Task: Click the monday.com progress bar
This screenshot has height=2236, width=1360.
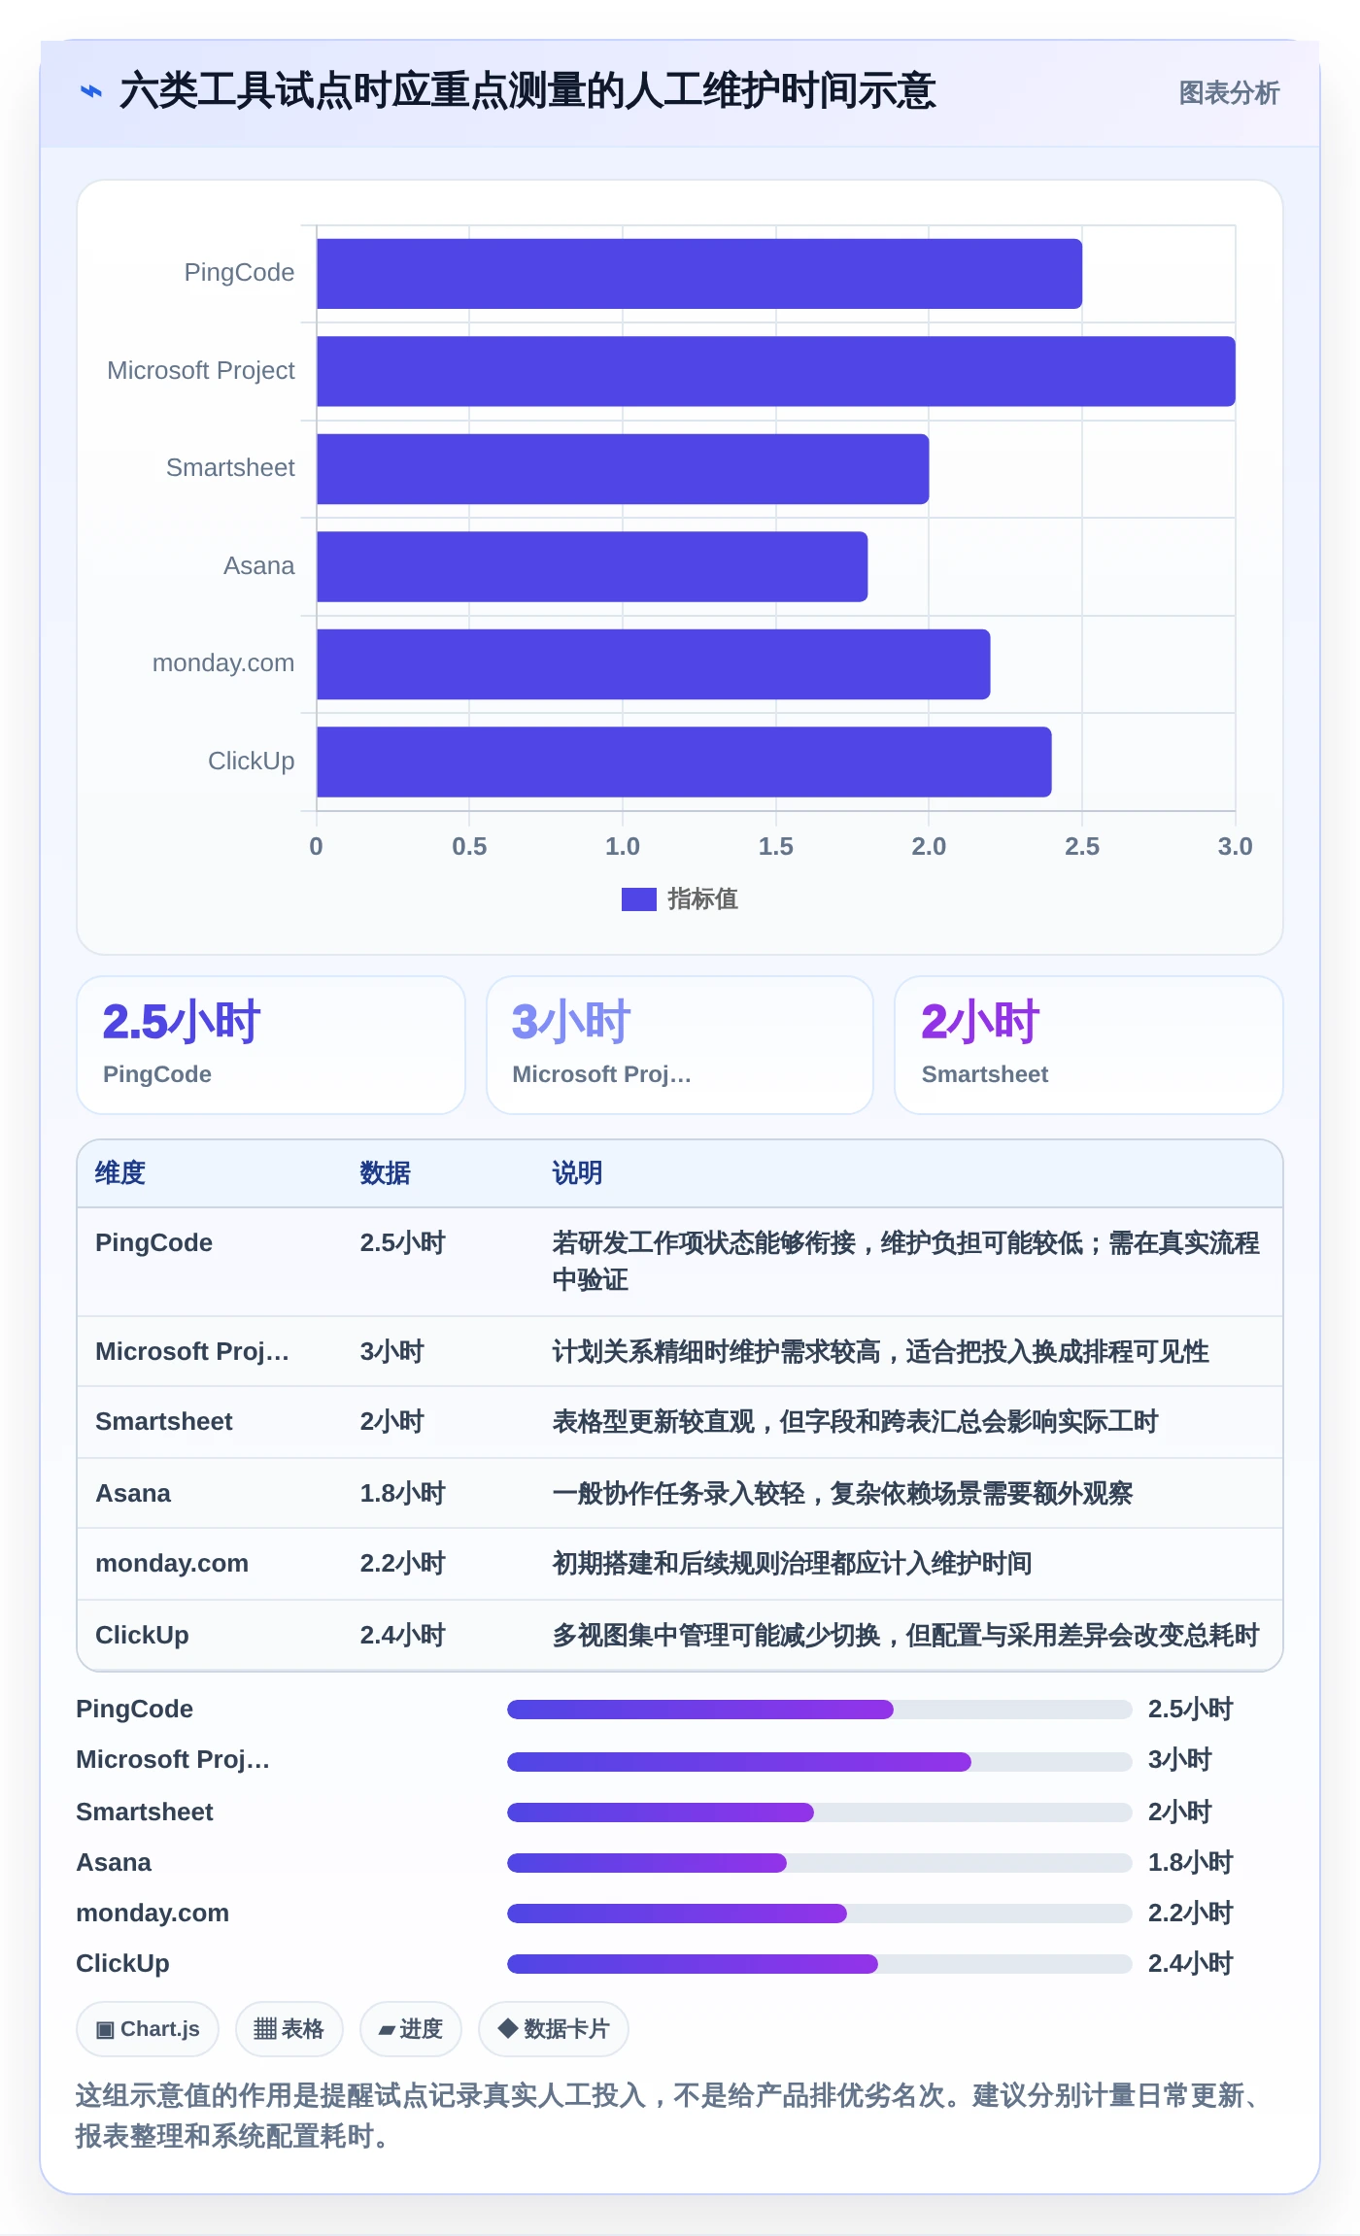Action: (820, 1914)
